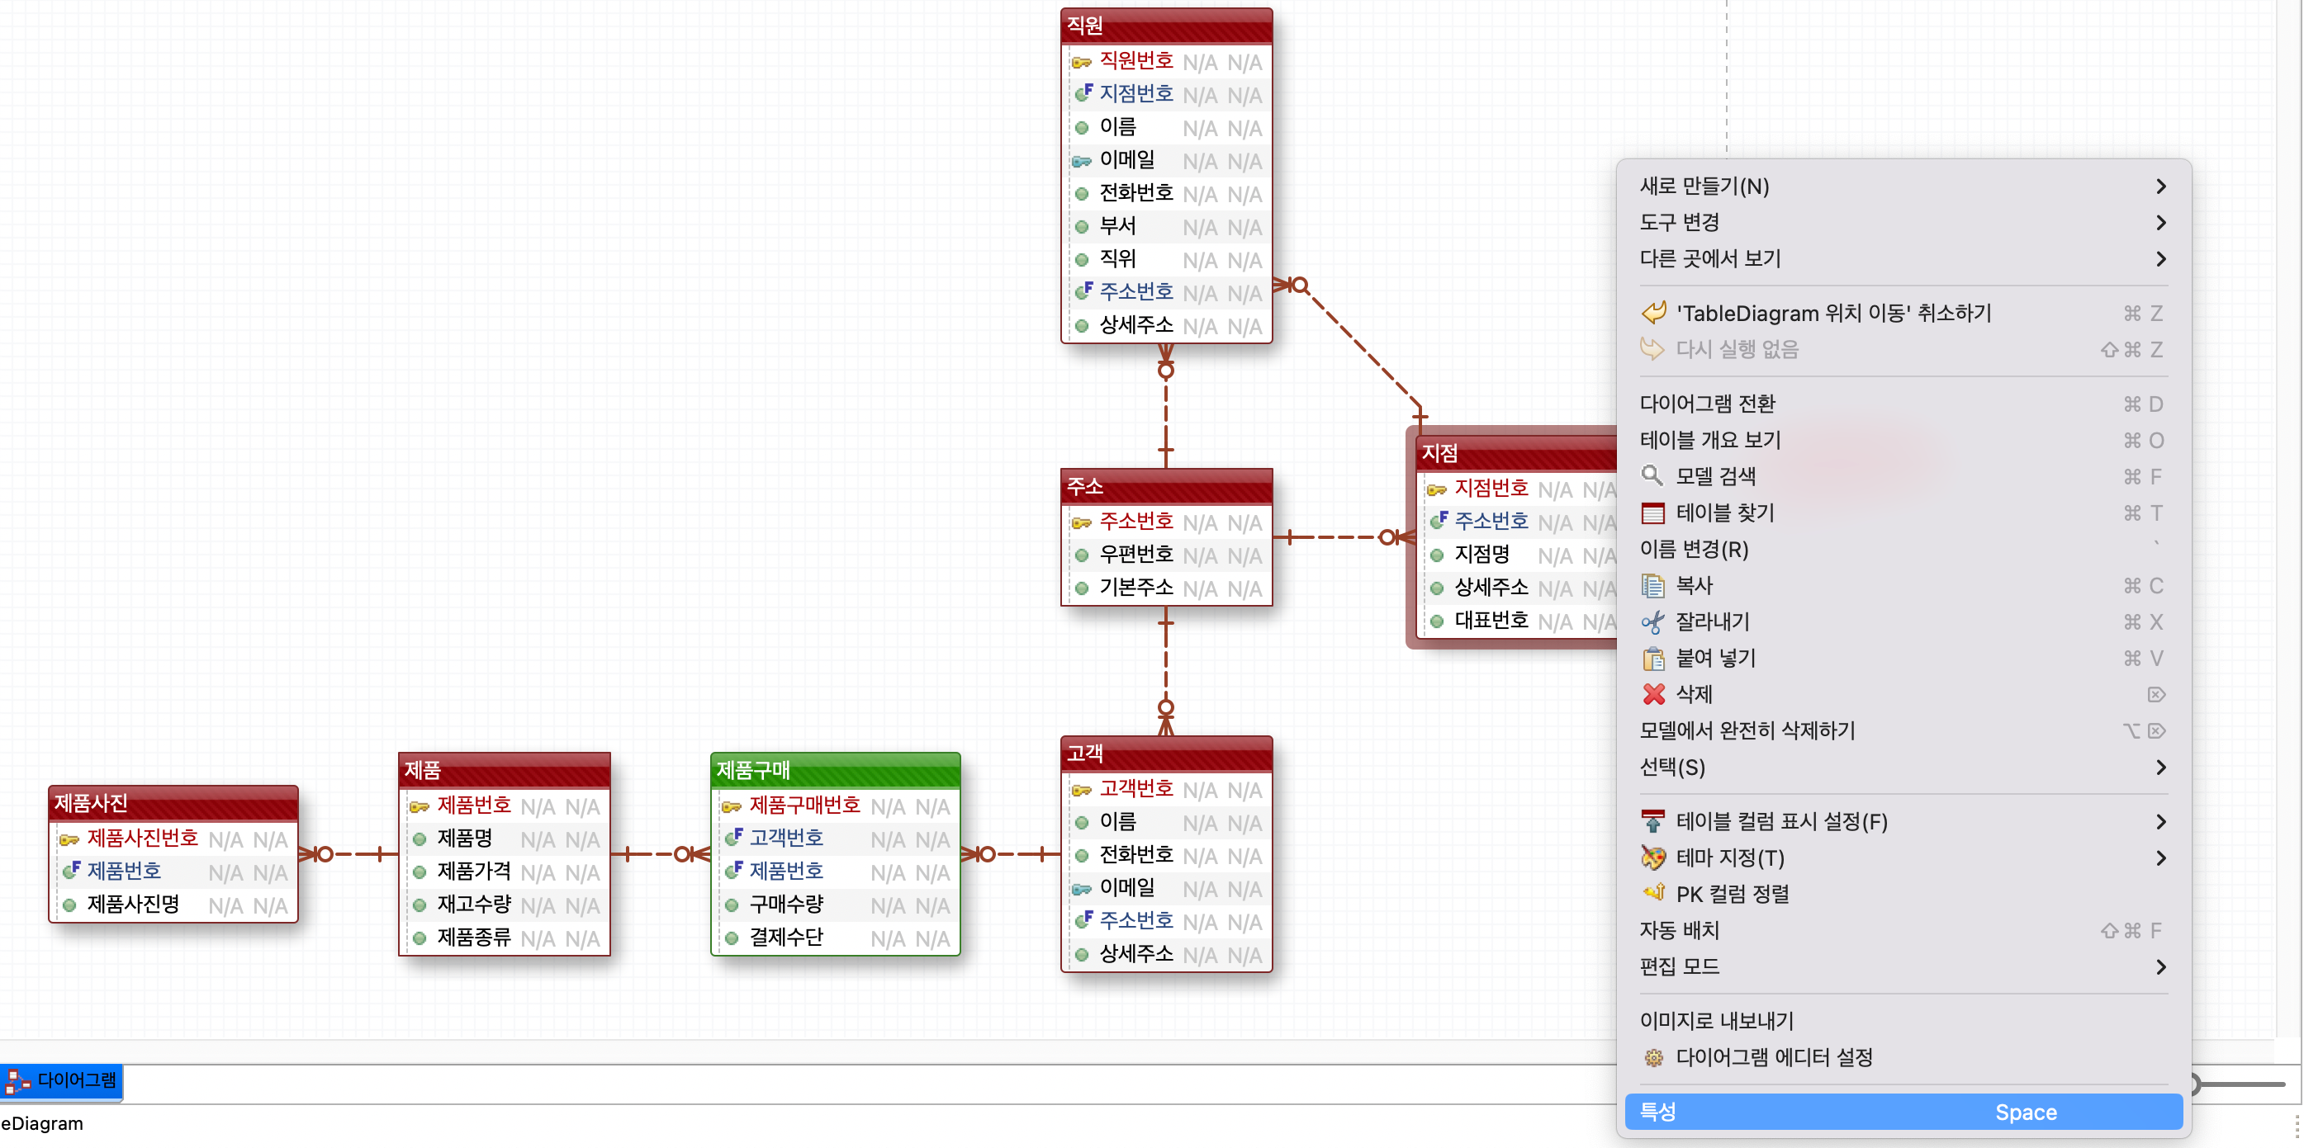The width and height of the screenshot is (2304, 1148).
Task: Select the 제품사진 table header
Action: 173,803
